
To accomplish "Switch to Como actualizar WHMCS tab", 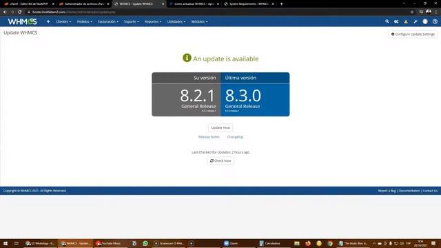I will [x=194, y=4].
